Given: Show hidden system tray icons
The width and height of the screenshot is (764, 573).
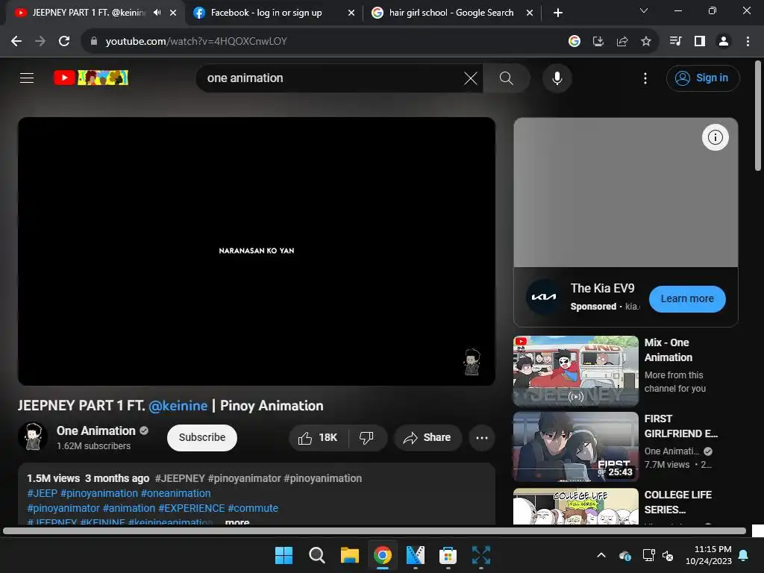Looking at the screenshot, I should 601,555.
